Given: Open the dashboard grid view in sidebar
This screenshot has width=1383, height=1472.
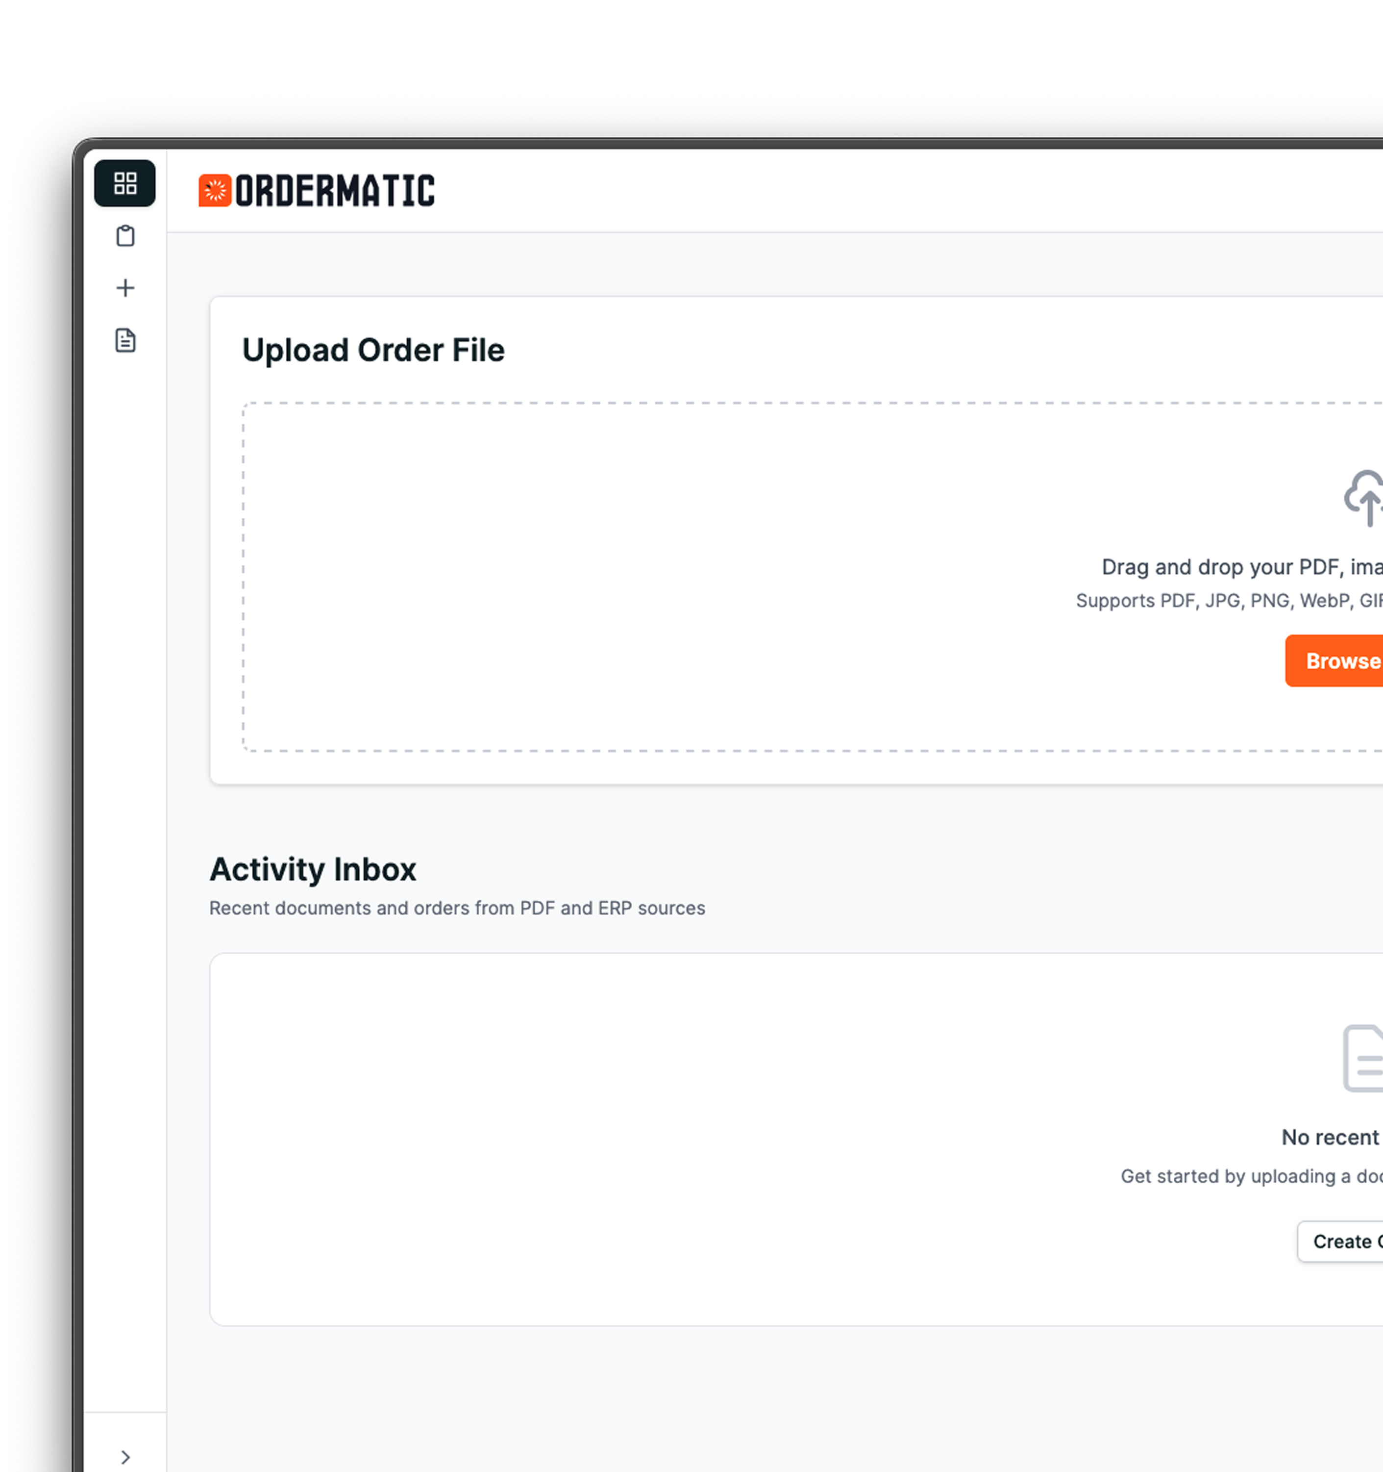Looking at the screenshot, I should click(125, 183).
